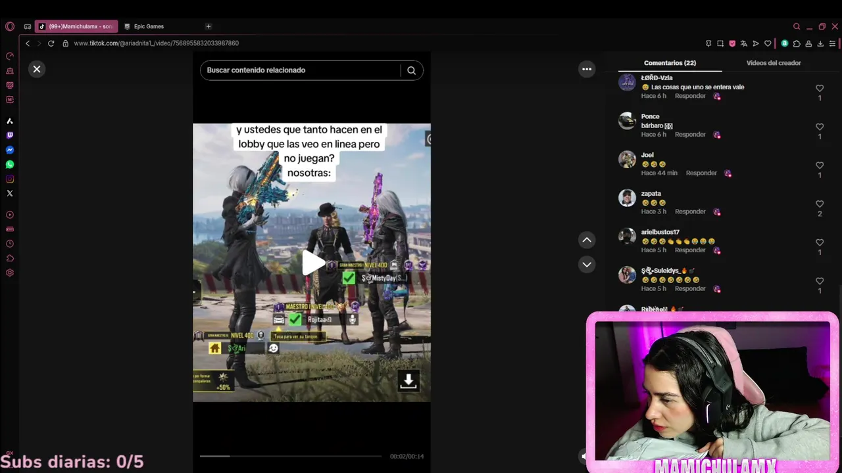The height and width of the screenshot is (473, 842).
Task: Like the comment by zapata
Action: 820,204
